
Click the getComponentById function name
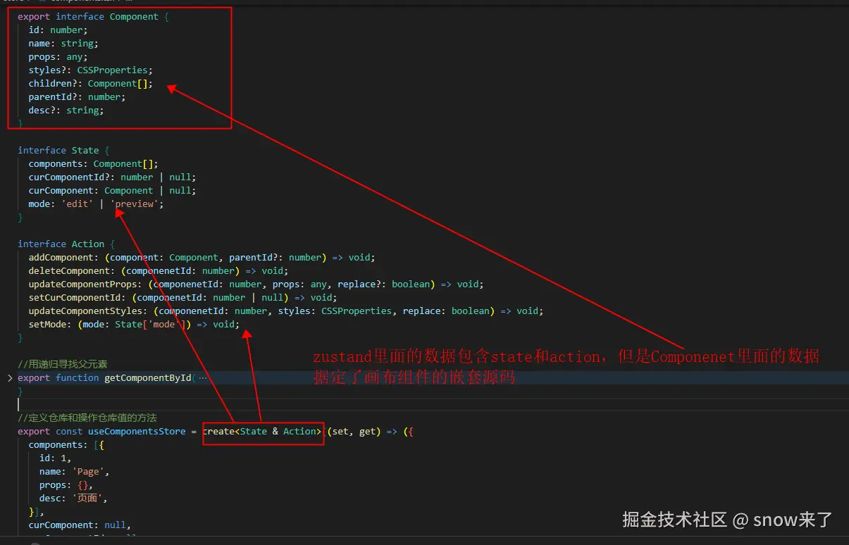[x=148, y=378]
